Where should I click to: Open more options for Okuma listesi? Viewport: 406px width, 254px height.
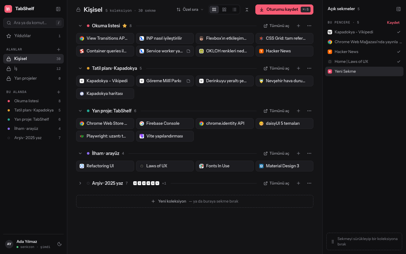[x=309, y=26]
